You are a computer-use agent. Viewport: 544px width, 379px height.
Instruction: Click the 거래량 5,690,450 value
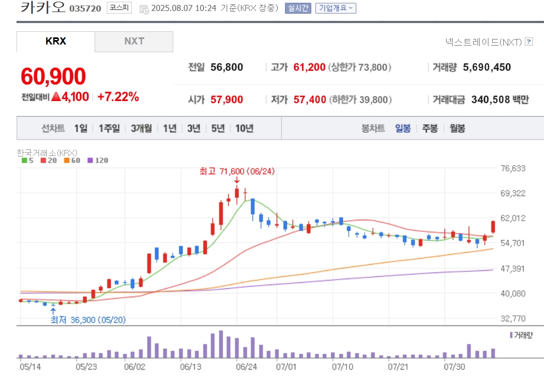pos(487,67)
